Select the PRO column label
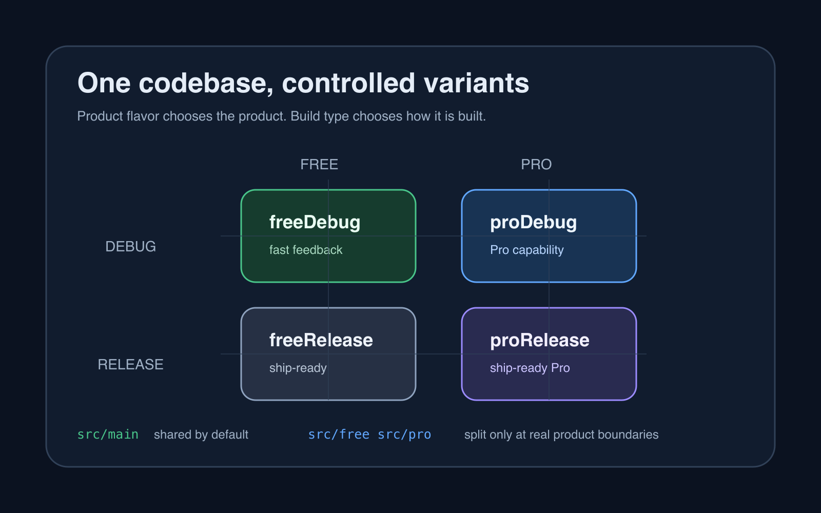The height and width of the screenshot is (513, 821). (x=536, y=164)
